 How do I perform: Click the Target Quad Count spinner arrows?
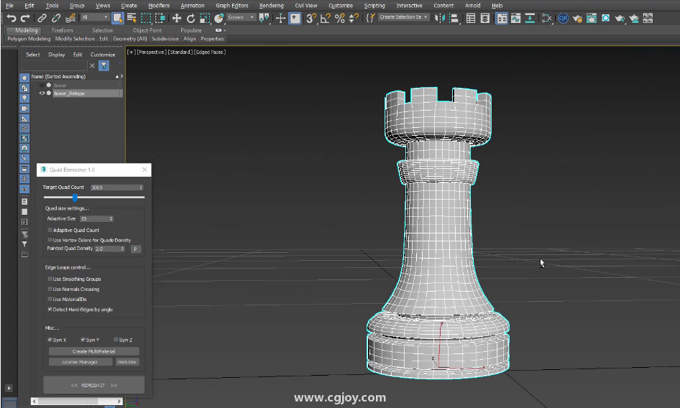pyautogui.click(x=141, y=187)
